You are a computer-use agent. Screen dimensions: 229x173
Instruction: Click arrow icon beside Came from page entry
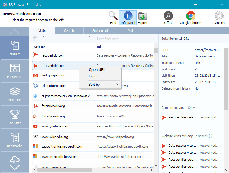[164, 117]
